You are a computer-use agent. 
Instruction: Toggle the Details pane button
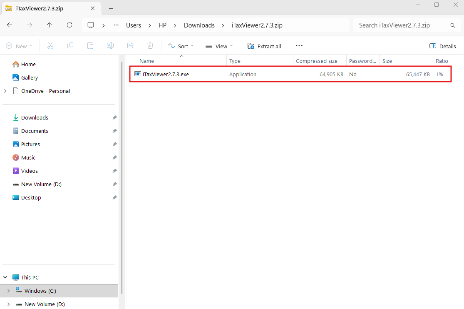pos(443,46)
